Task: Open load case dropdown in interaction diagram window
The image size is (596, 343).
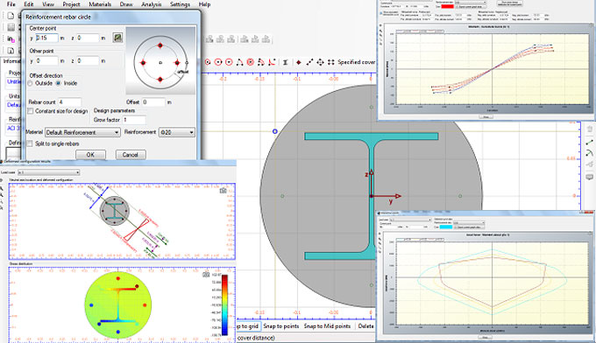Action: [x=410, y=220]
